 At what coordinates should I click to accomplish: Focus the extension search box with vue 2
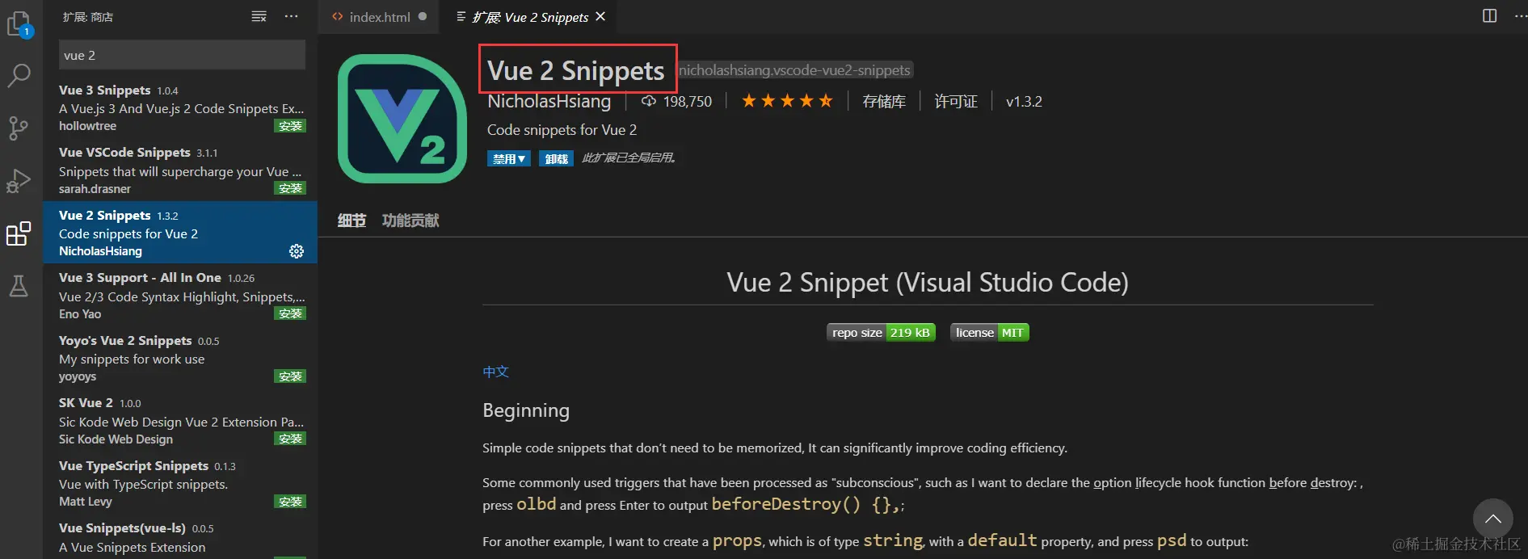coord(182,55)
